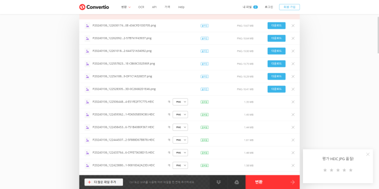Open format dropdown for 751B4080F367.HEIC

click(x=180, y=127)
